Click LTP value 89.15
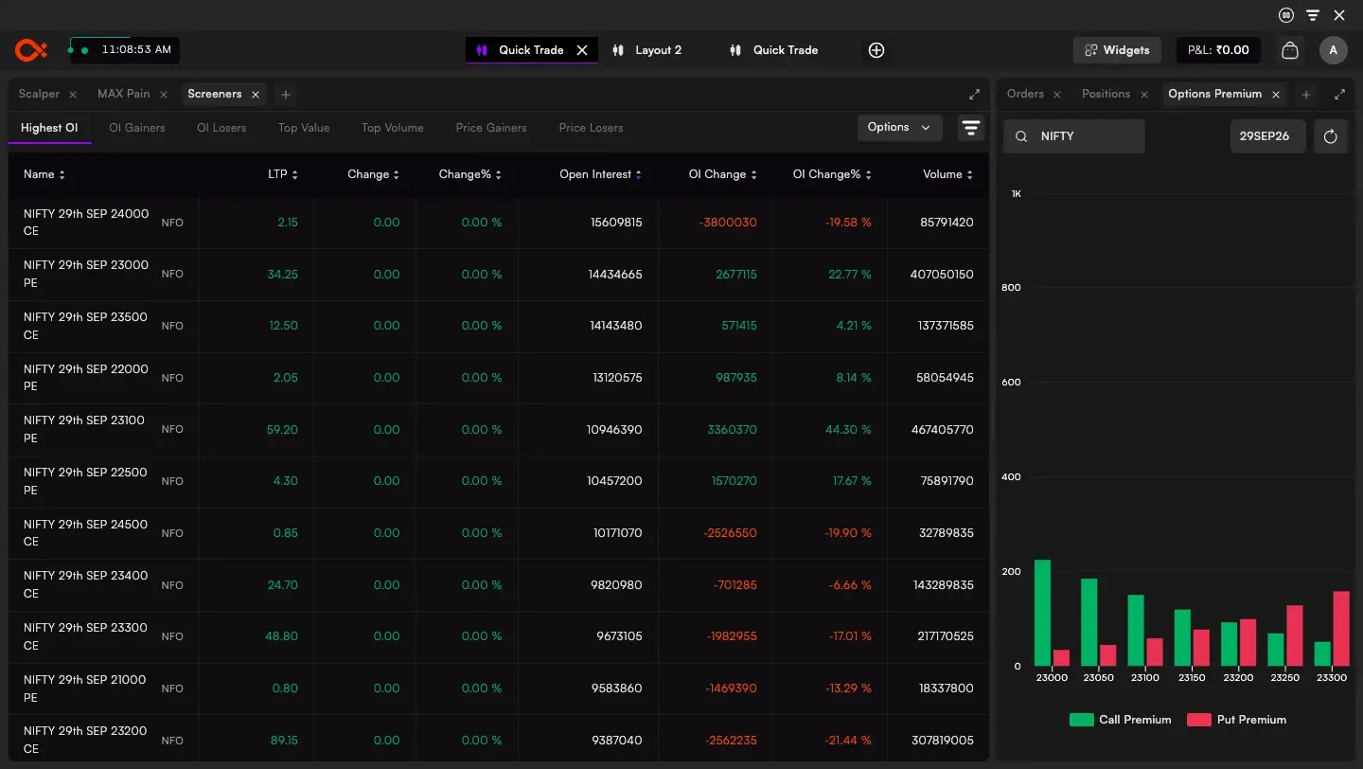1363x769 pixels. click(283, 741)
